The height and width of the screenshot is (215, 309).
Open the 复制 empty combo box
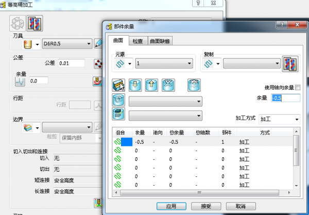252,63
